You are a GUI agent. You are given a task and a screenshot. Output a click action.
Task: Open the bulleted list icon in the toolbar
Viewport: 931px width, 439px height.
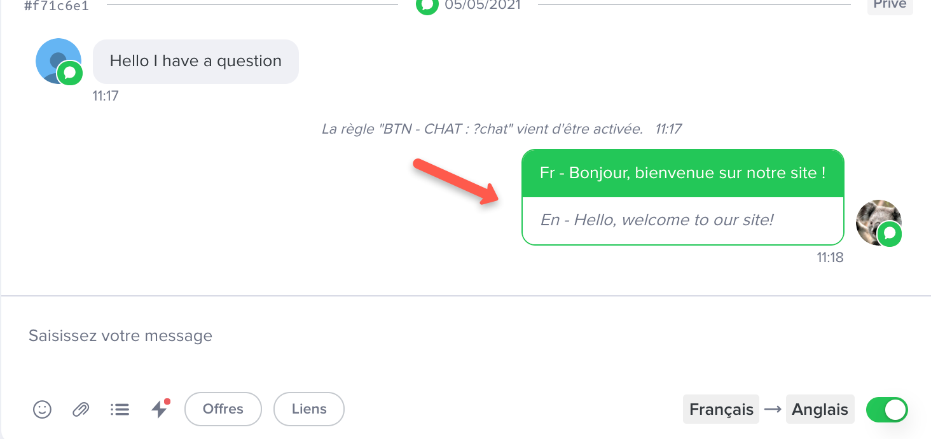[x=120, y=409]
